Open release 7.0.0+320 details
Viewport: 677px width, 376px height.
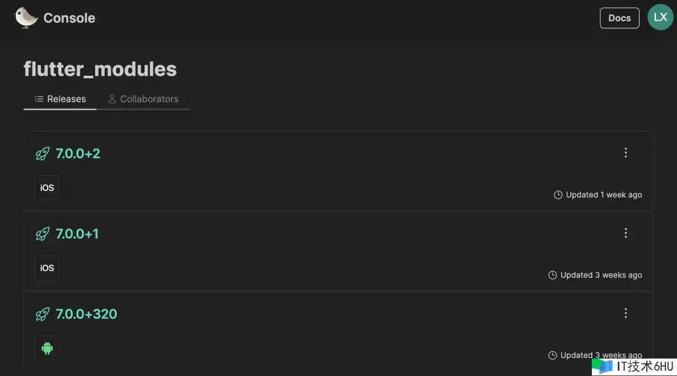pyautogui.click(x=86, y=314)
